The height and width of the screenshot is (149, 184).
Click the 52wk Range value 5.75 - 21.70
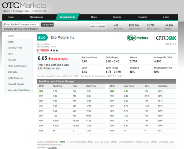[x=113, y=72]
